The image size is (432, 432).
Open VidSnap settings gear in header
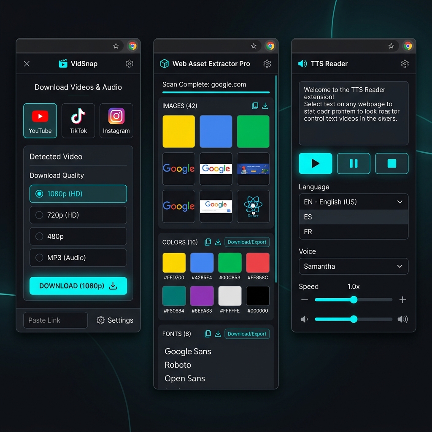tap(129, 64)
